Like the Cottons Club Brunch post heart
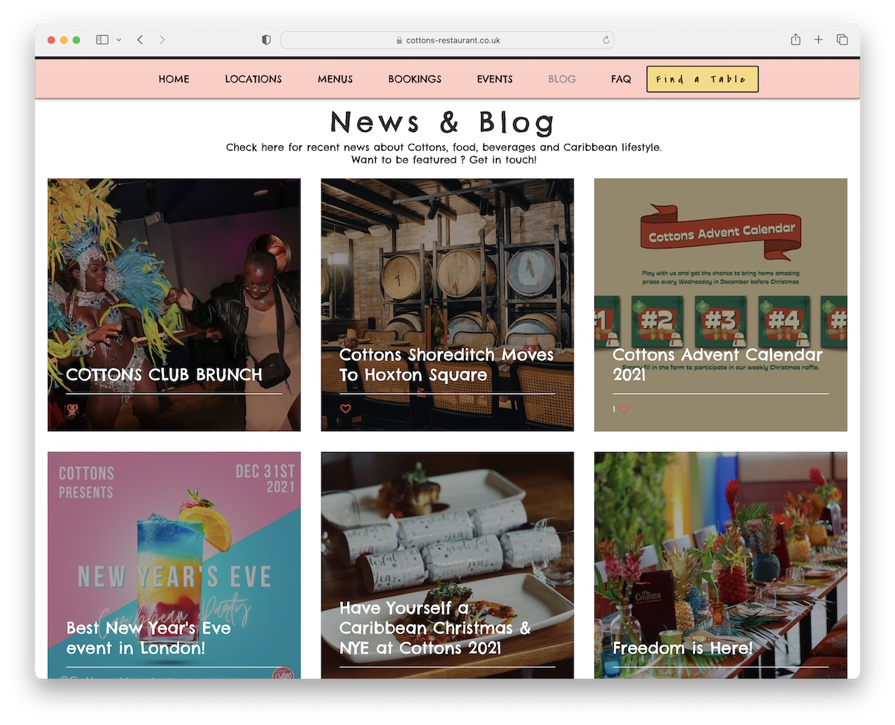 [x=72, y=409]
